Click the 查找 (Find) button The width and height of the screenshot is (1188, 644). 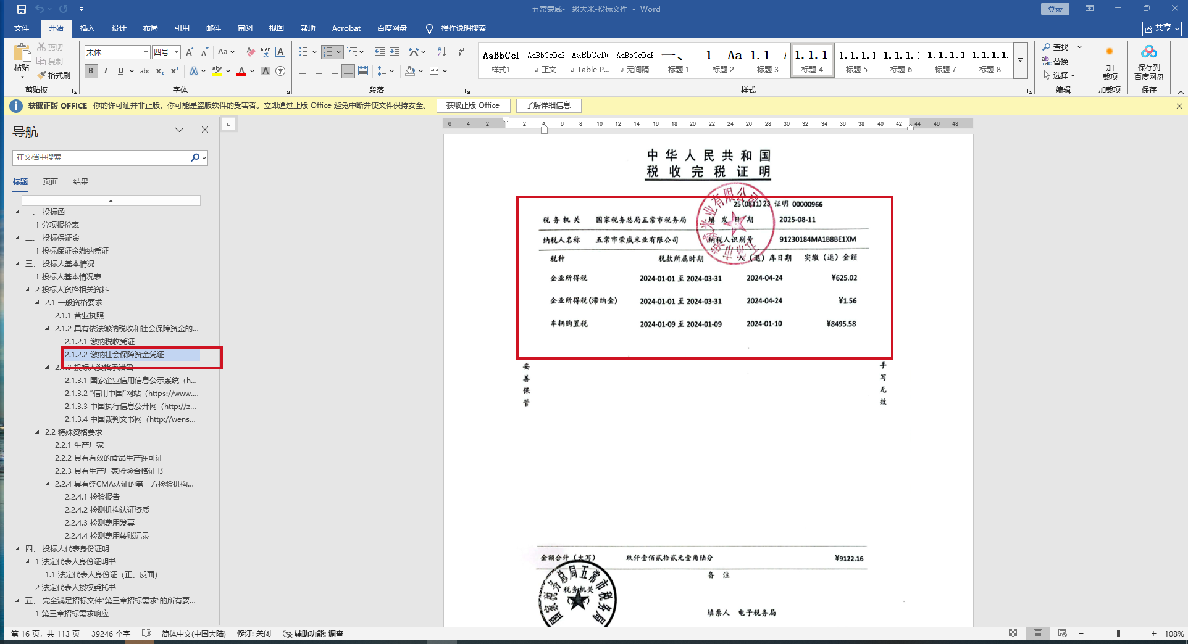[x=1055, y=47]
